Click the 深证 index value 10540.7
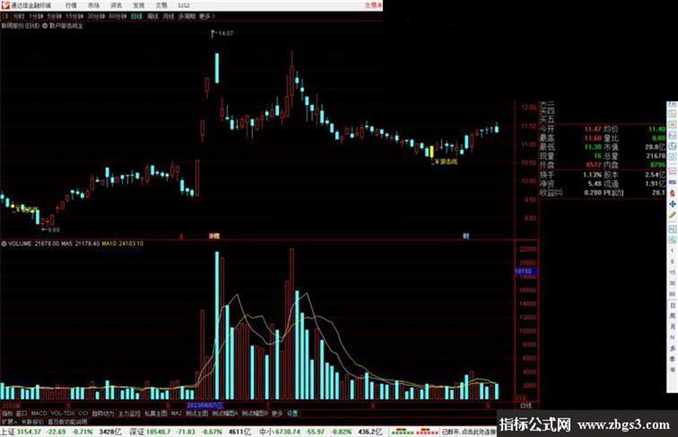Image resolution: width=678 pixels, height=437 pixels. [158, 432]
